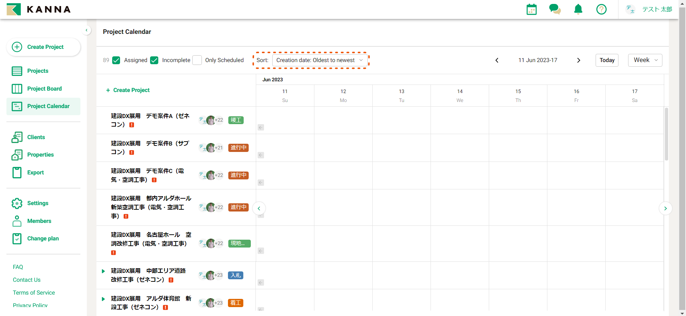This screenshot has height=316, width=686.
Task: Click the KANNA logo
Action: tap(39, 9)
